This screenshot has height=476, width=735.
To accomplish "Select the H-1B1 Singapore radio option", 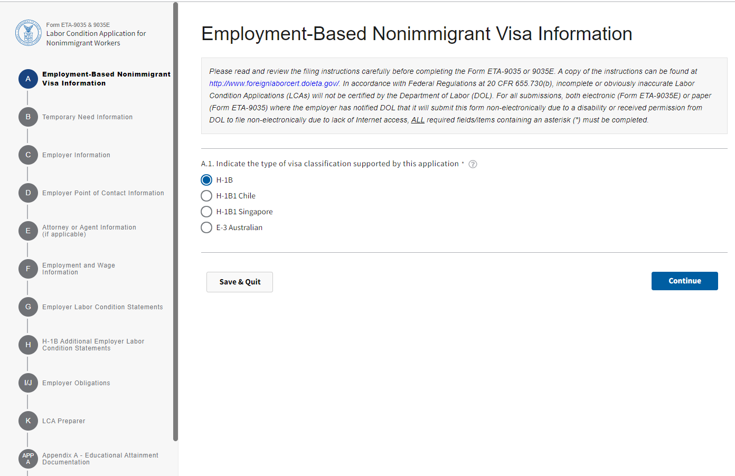I will [206, 212].
